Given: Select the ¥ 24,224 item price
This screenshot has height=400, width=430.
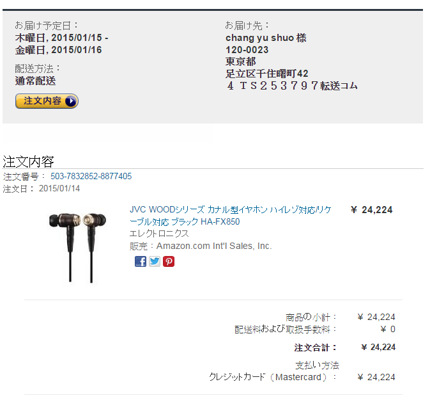Looking at the screenshot, I should point(372,210).
